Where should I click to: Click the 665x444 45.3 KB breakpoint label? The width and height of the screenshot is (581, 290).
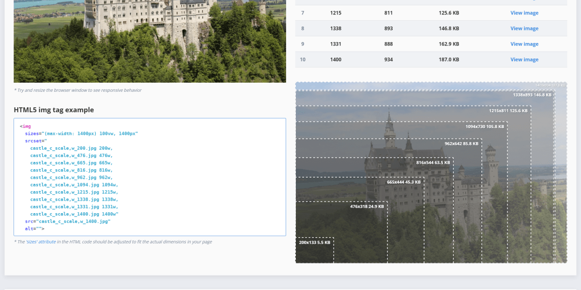[x=404, y=182]
